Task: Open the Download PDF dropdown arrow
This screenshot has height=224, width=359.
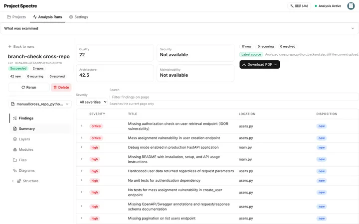Action: click(x=275, y=64)
